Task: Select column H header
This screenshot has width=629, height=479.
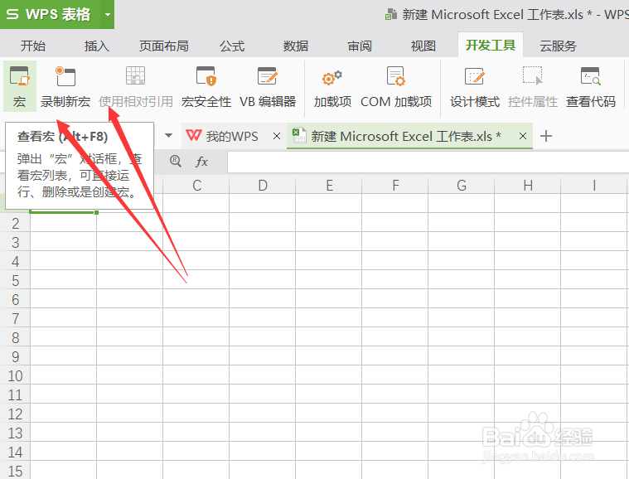Action: pyautogui.click(x=528, y=186)
